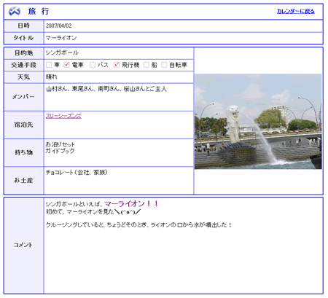Click the お泊りセット belongings entry
Image resolution: width=328 pixels, height=298 pixels.
pyautogui.click(x=60, y=144)
